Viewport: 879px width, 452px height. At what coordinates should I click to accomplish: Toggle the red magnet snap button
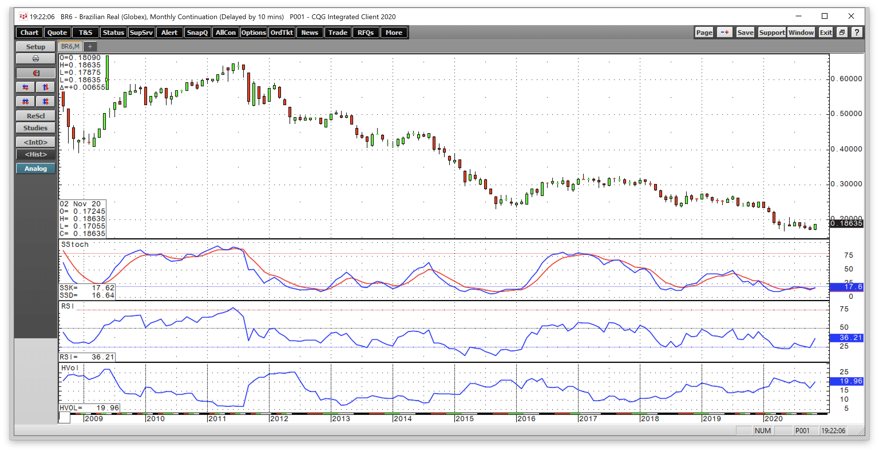[x=35, y=73]
